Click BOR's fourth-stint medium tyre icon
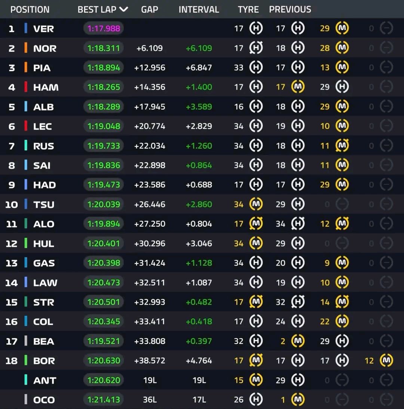 [x=386, y=360]
